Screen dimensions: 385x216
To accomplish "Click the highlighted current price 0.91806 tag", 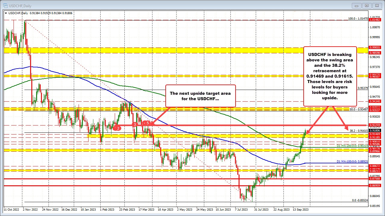I will pos(376,130).
